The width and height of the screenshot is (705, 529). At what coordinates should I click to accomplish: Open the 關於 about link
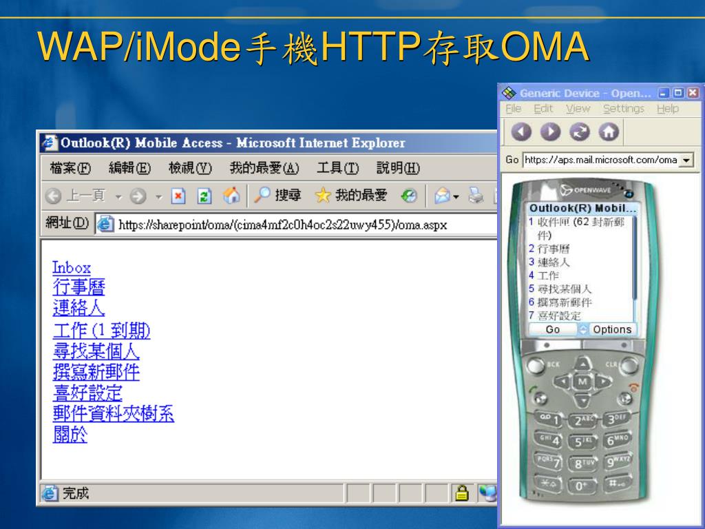point(70,434)
